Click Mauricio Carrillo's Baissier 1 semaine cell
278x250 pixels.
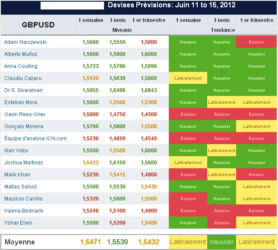188,199
